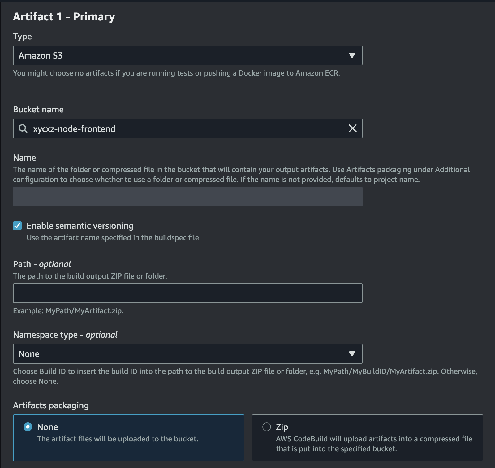Select the None artifacts packaging radio button
Viewport: 495px width, 468px height.
[28, 427]
